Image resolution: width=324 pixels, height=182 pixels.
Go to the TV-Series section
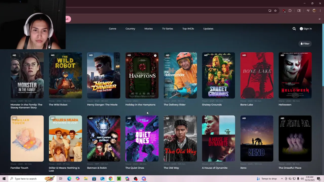coord(168,29)
